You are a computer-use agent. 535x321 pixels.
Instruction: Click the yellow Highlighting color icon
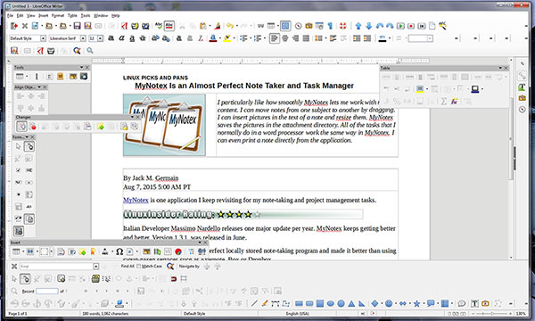point(226,38)
